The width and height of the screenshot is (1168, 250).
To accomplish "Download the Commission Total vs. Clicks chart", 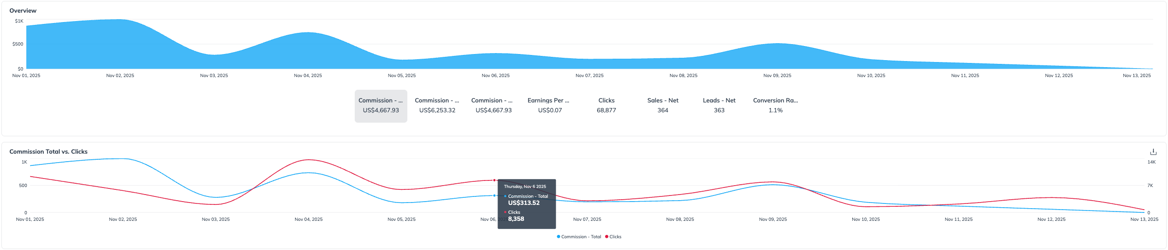I will [x=1153, y=152].
